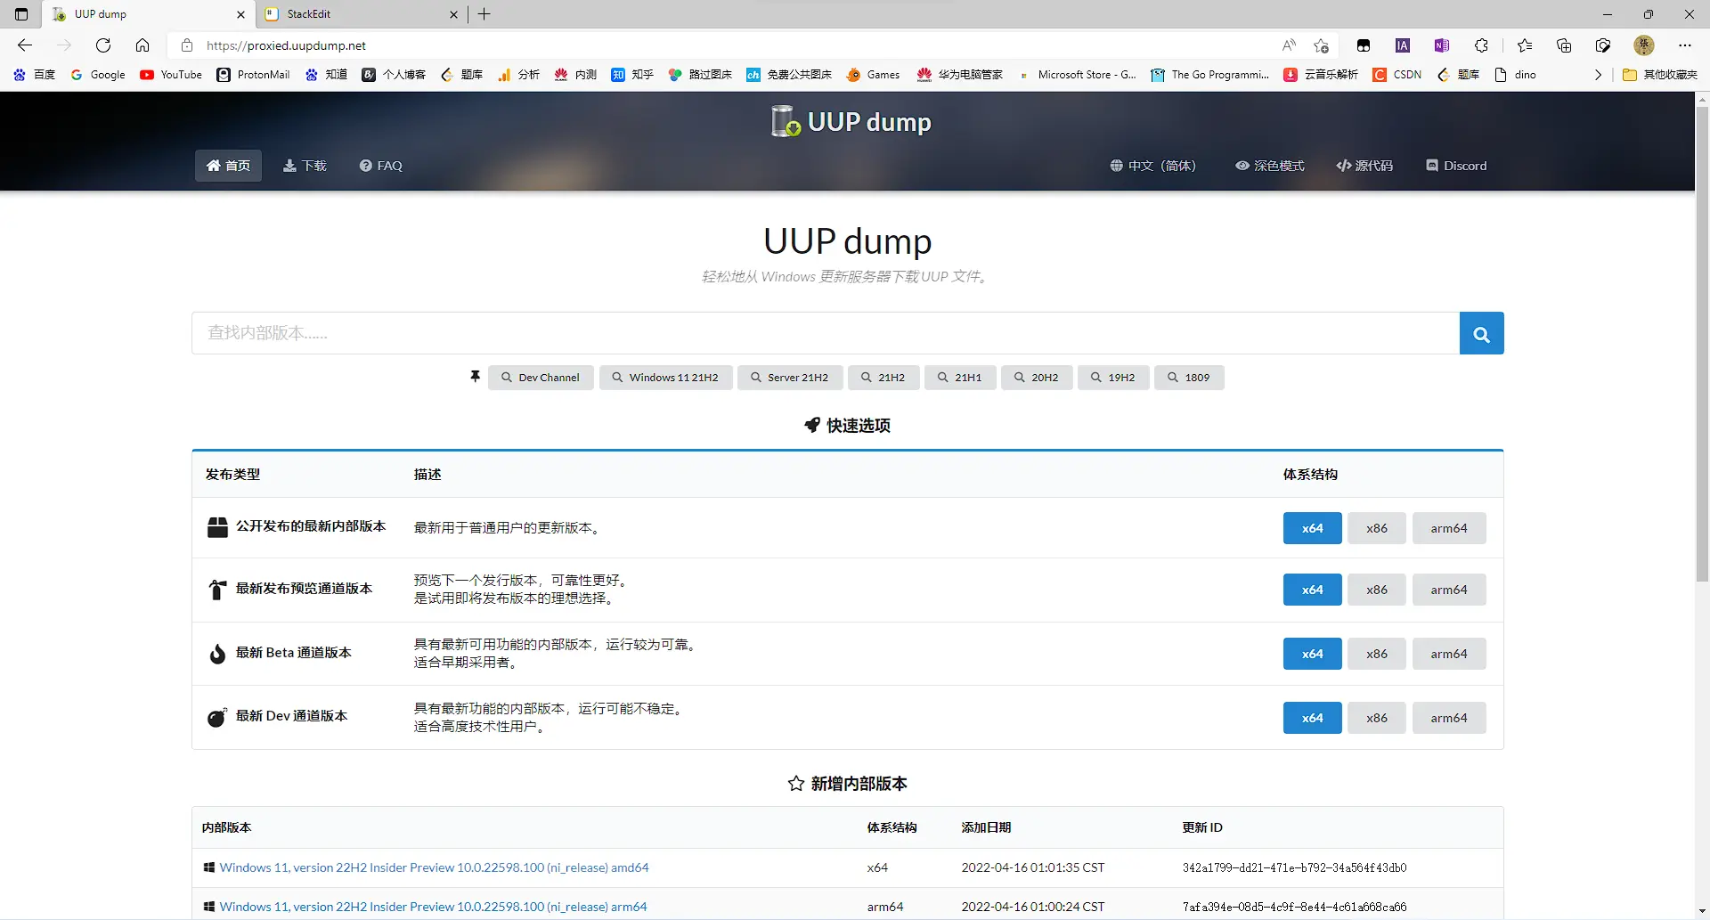Click the 查找内部版本 search field

point(826,333)
